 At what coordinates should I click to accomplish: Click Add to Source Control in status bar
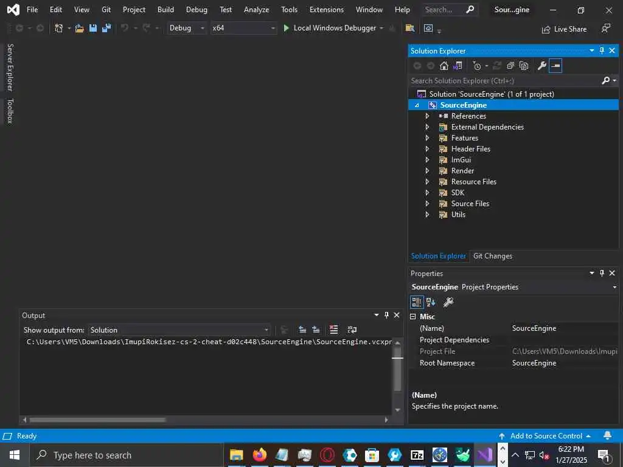point(545,436)
